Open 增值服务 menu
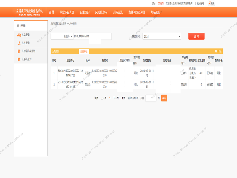Screen dimensions: 237x178 coord(156,12)
